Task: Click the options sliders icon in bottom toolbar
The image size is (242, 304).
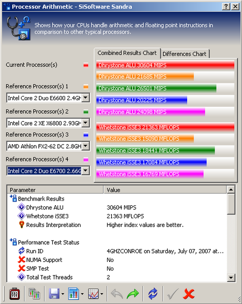Action: pos(15,294)
